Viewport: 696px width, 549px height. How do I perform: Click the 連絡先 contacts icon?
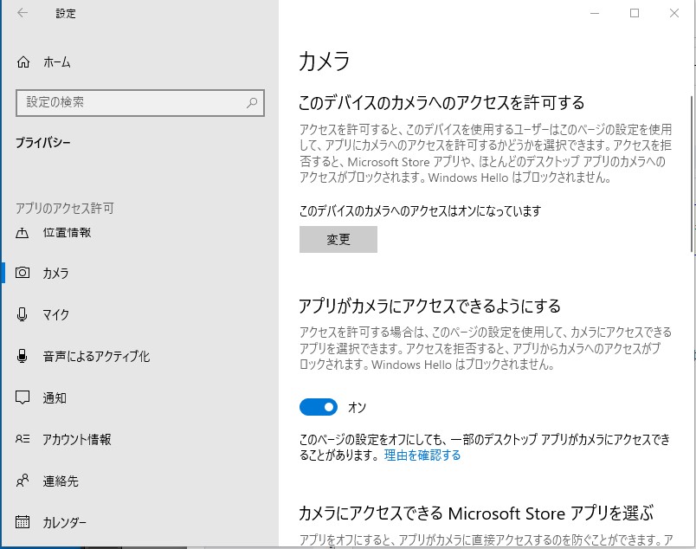pos(23,480)
